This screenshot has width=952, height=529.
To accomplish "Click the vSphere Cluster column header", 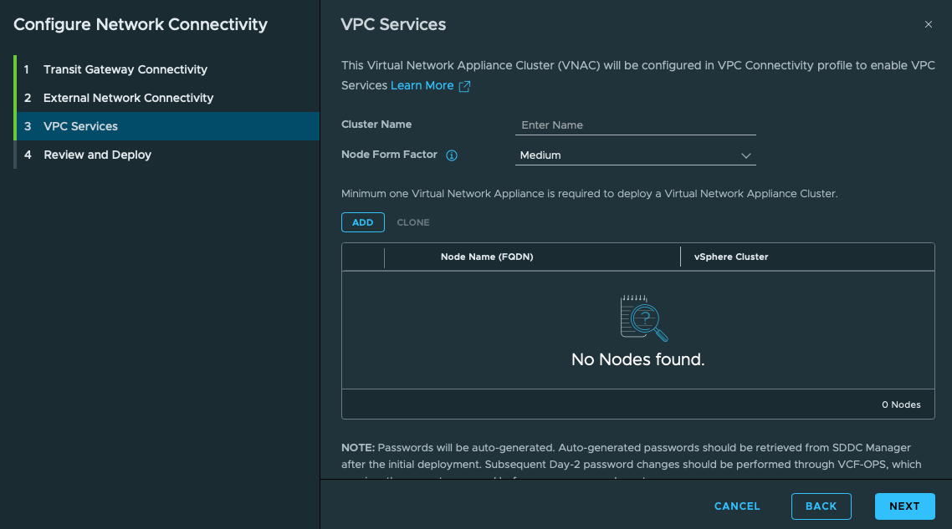I will pyautogui.click(x=731, y=257).
